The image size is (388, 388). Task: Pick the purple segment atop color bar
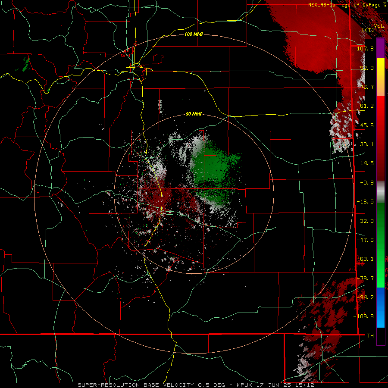point(381,48)
